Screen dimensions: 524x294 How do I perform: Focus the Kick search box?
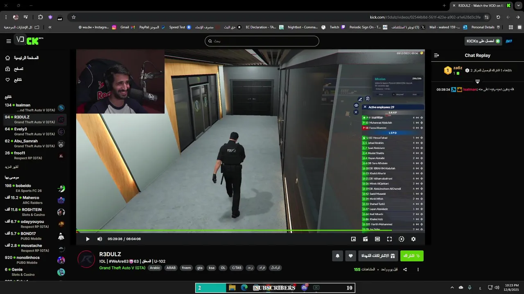(262, 41)
